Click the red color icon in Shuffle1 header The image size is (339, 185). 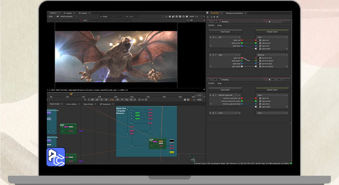coord(266,21)
